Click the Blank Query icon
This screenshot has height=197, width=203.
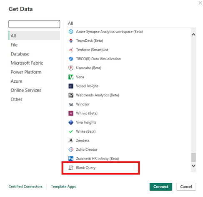[71, 168]
